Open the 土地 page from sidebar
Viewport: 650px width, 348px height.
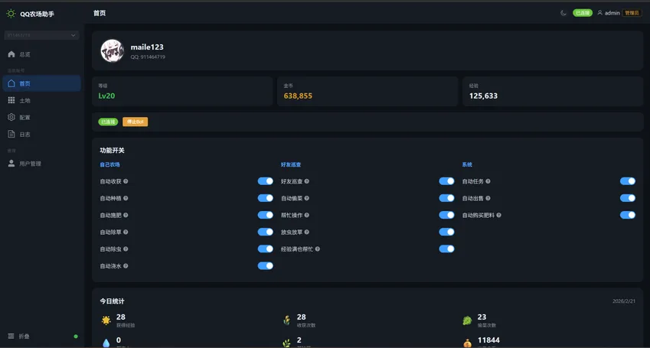[x=24, y=100]
